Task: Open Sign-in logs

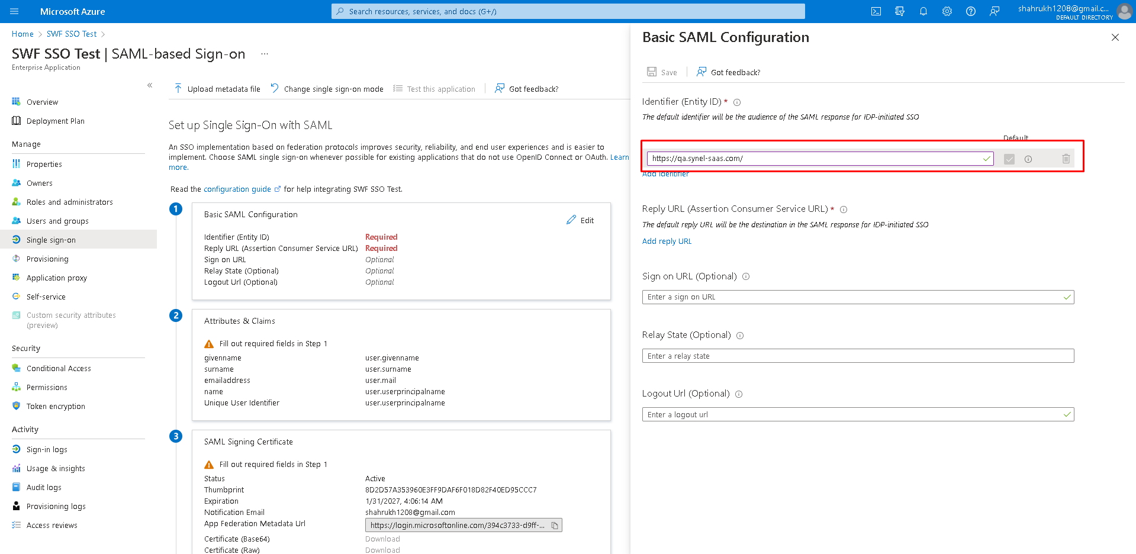Action: tap(47, 450)
